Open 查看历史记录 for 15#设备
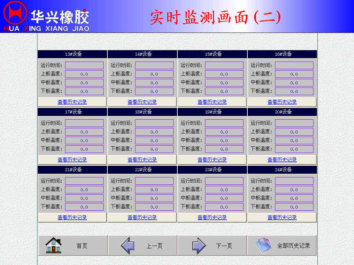Viewport: 354px width, 265px height. (212, 102)
